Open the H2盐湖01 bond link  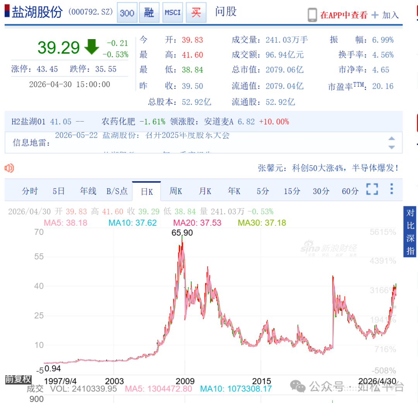(29, 122)
